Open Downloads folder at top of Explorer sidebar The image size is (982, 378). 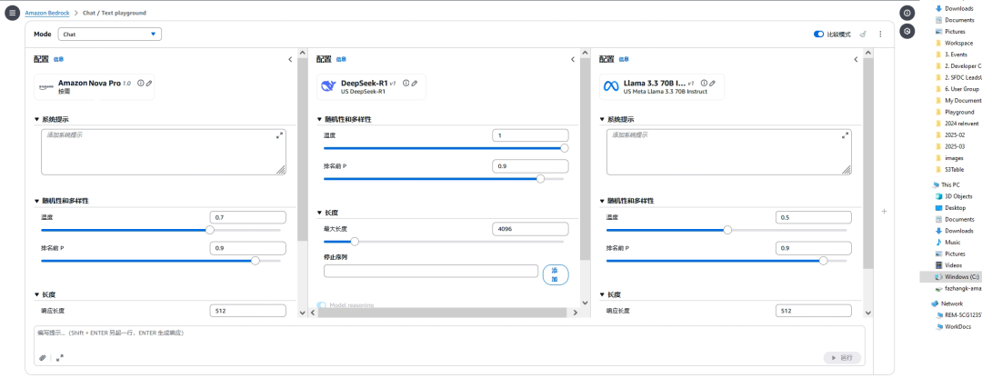(955, 9)
